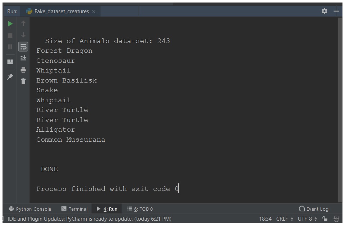Screen dimensions: 345x225
Task: Close the Fake_dataset_creatures run tab
Action: pyautogui.click(x=94, y=11)
